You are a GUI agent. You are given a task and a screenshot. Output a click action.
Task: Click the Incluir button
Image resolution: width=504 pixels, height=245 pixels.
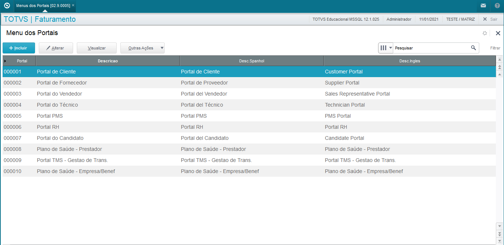pyautogui.click(x=19, y=48)
